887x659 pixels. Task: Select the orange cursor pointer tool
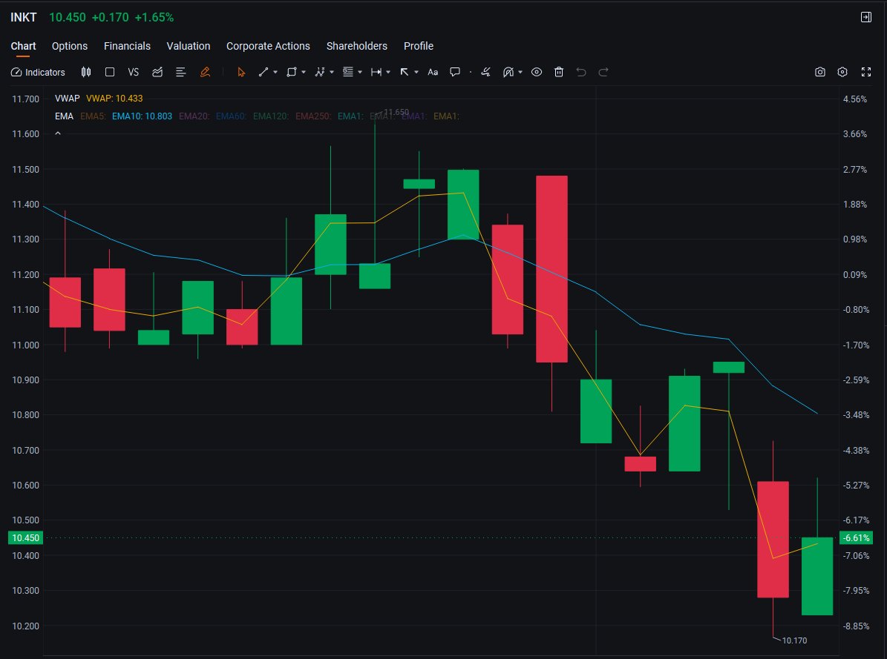(241, 72)
